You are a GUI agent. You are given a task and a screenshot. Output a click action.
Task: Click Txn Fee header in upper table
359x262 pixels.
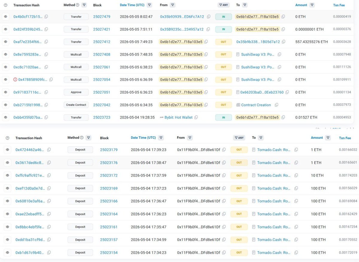339,5
